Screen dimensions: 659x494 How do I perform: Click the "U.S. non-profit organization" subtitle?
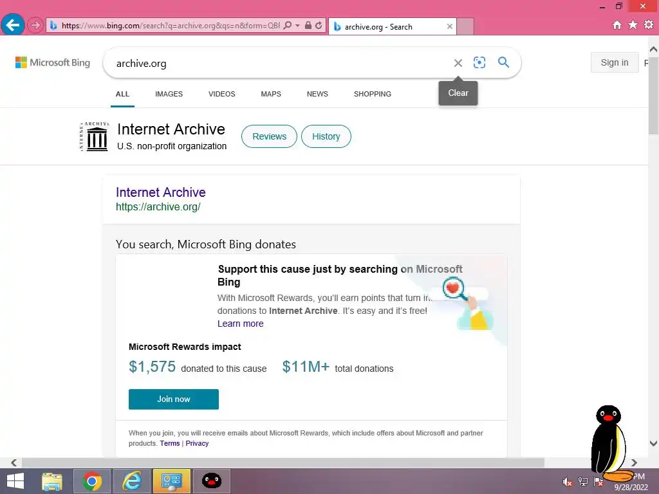tap(172, 146)
